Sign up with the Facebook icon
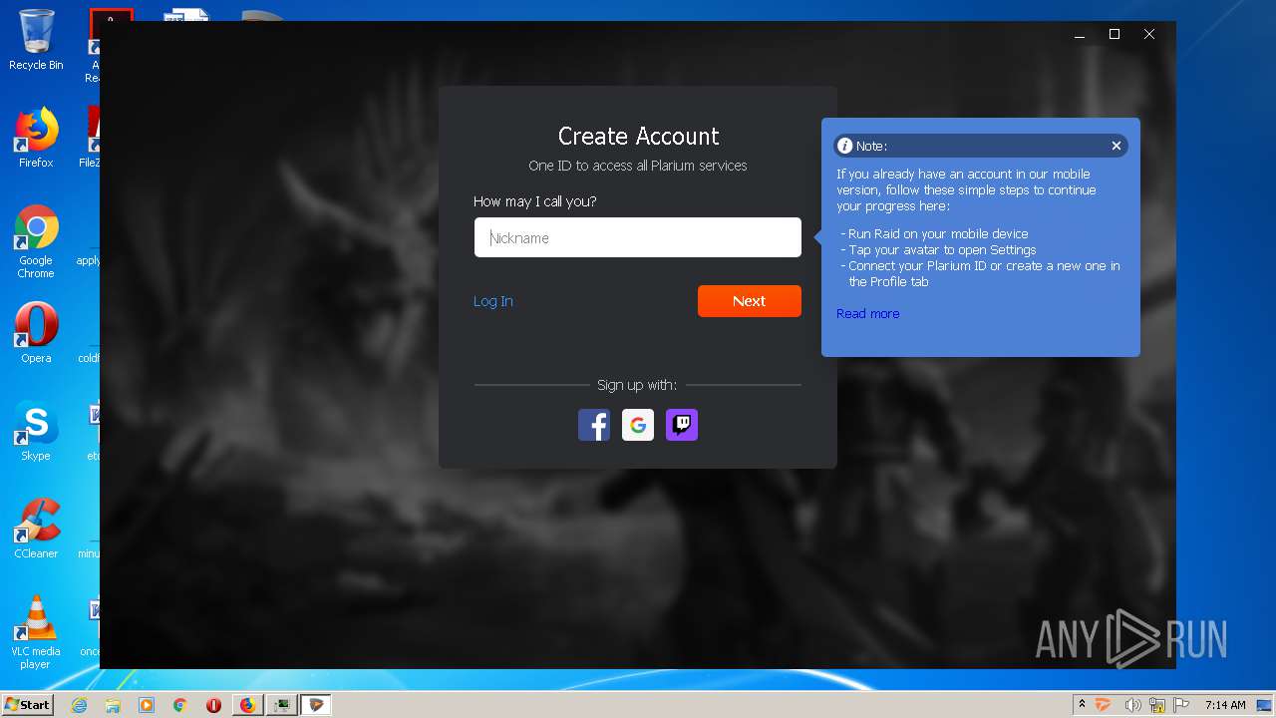This screenshot has width=1276, height=718. (x=594, y=425)
